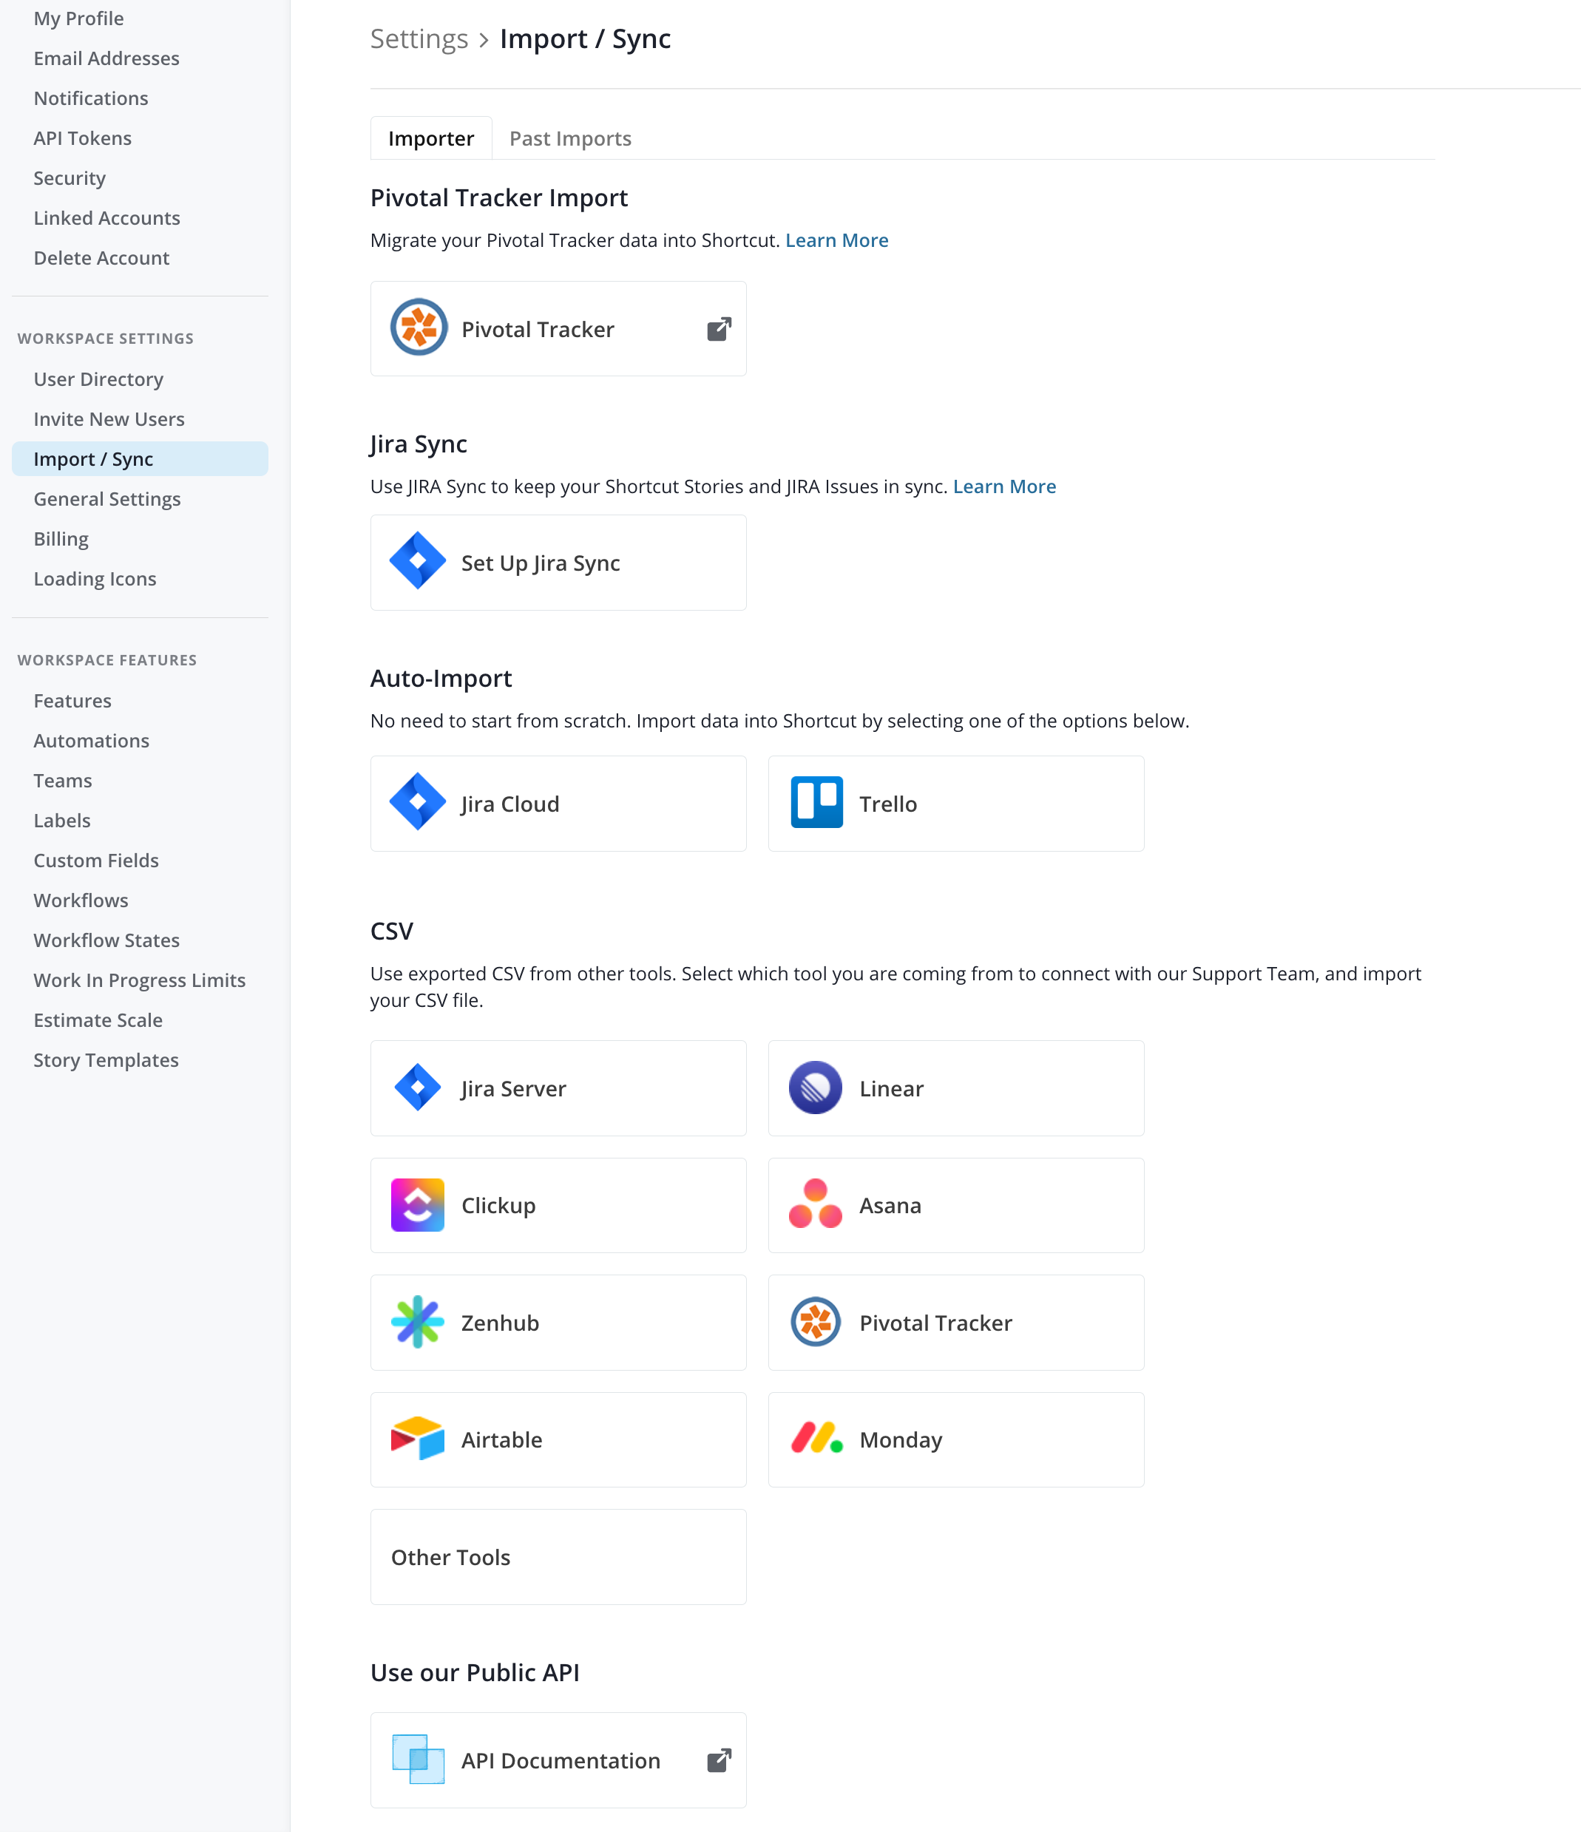Select the Set Up Jira Sync label
Viewport: 1581px width, 1832px height.
[x=541, y=563]
